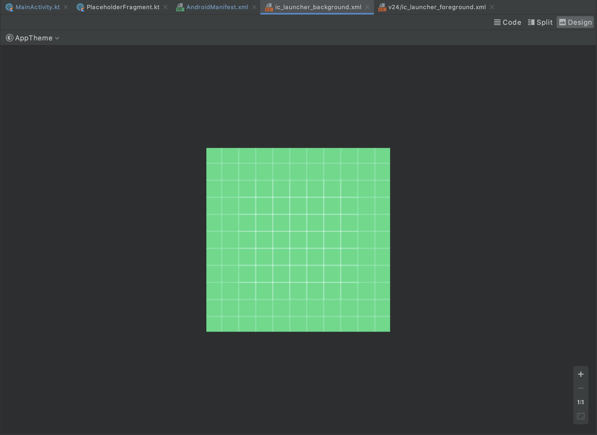Image resolution: width=597 pixels, height=435 pixels.
Task: Close the ic_launcher_background.xml tab
Action: tap(367, 7)
